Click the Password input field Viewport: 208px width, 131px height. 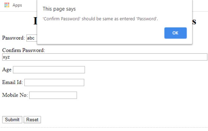pyautogui.click(x=32, y=38)
